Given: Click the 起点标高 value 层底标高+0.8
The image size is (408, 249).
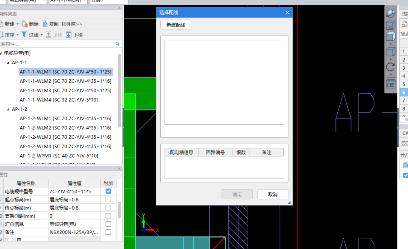Looking at the screenshot, I should [x=74, y=200].
